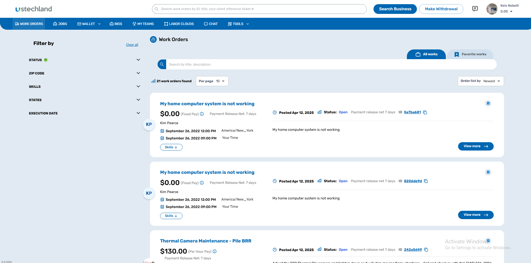Open Order list by Newest dropdown
The height and width of the screenshot is (263, 531).
point(481,81)
